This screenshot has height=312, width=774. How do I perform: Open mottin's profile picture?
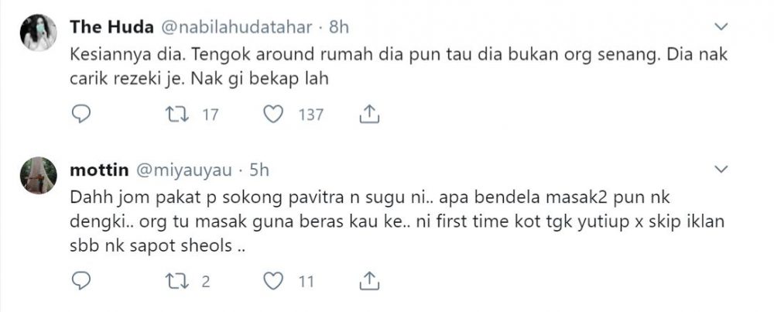tap(38, 175)
